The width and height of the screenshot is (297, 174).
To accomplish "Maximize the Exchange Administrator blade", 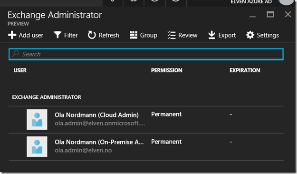I will [x=270, y=14].
